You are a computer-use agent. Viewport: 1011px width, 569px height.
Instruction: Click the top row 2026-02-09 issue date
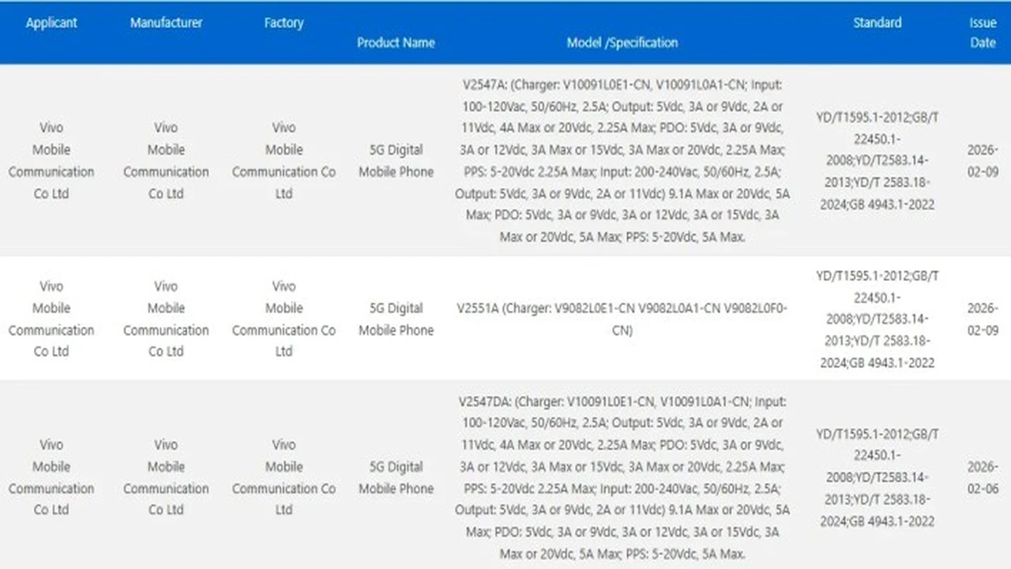pos(983,160)
